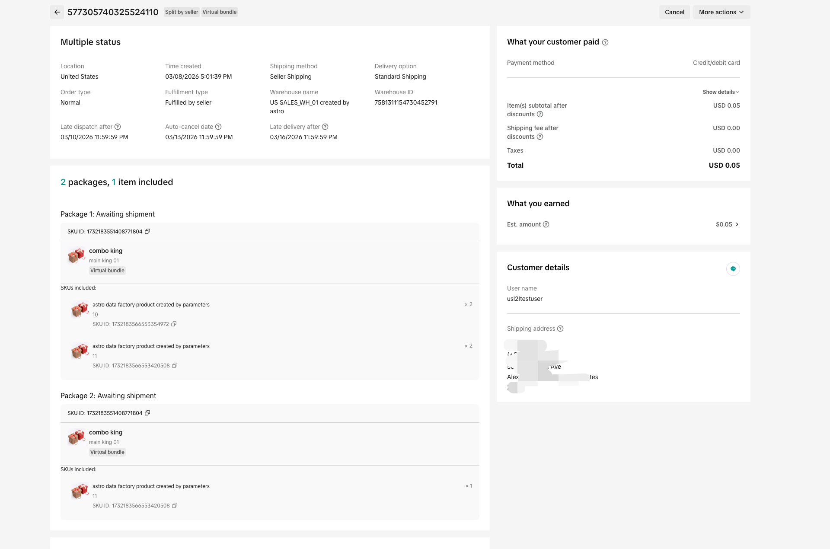
Task: Click the Virtual bundle tag in the header
Action: [219, 12]
